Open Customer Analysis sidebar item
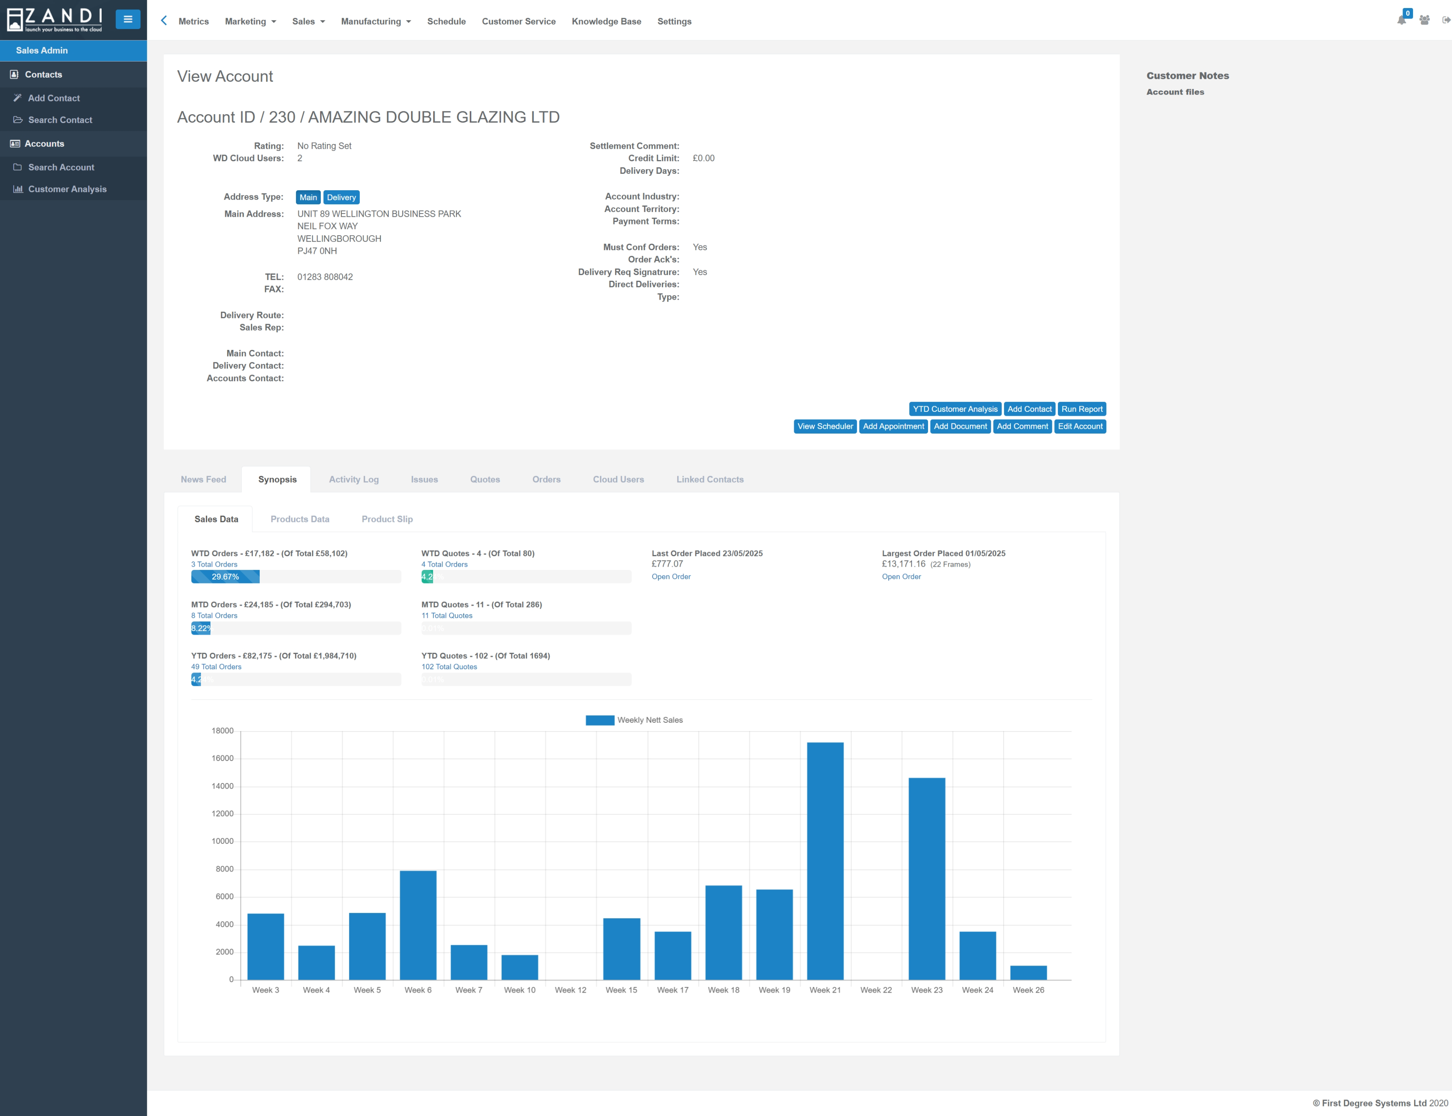This screenshot has width=1452, height=1116. (x=66, y=189)
